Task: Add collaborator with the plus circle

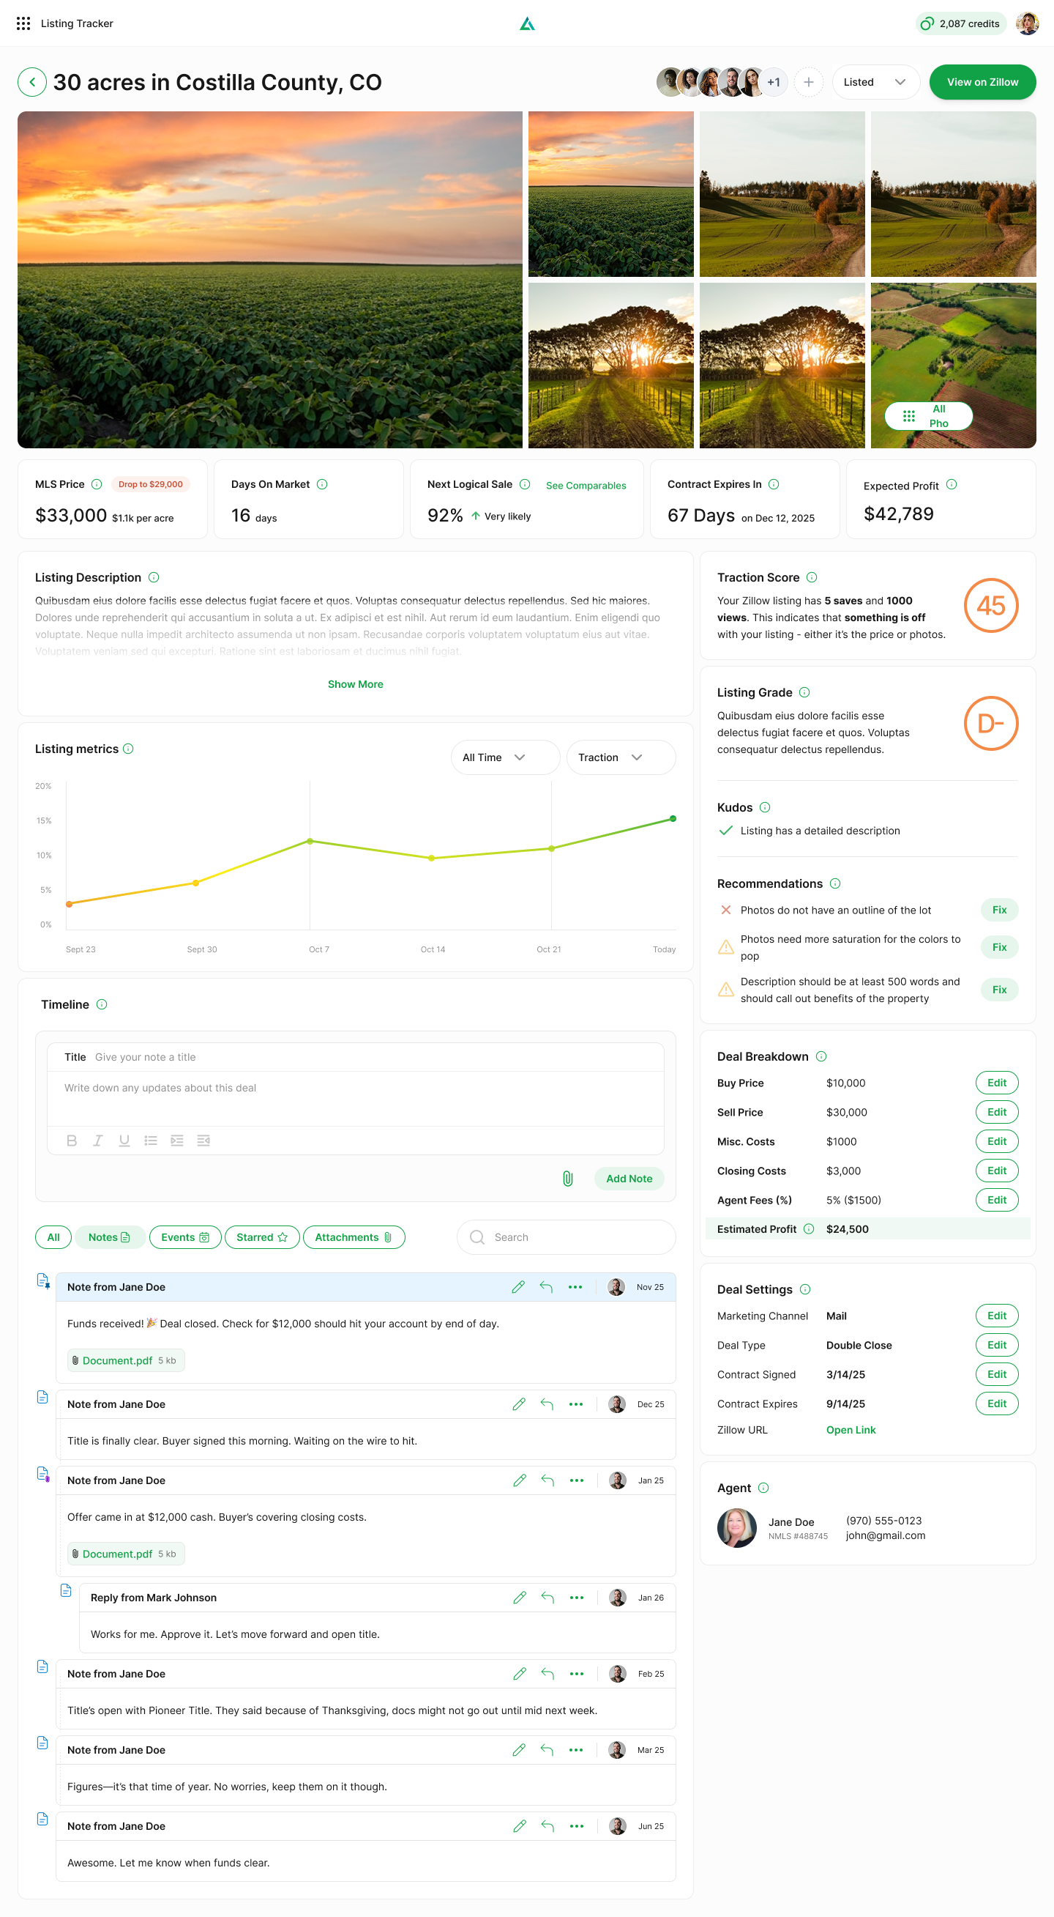Action: (x=809, y=82)
